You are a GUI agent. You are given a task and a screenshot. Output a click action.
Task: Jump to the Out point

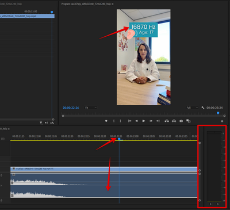coord(158,121)
